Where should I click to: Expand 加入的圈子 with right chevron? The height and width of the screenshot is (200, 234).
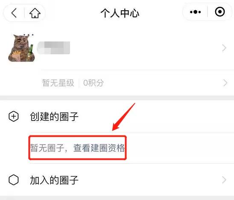pos(224,180)
